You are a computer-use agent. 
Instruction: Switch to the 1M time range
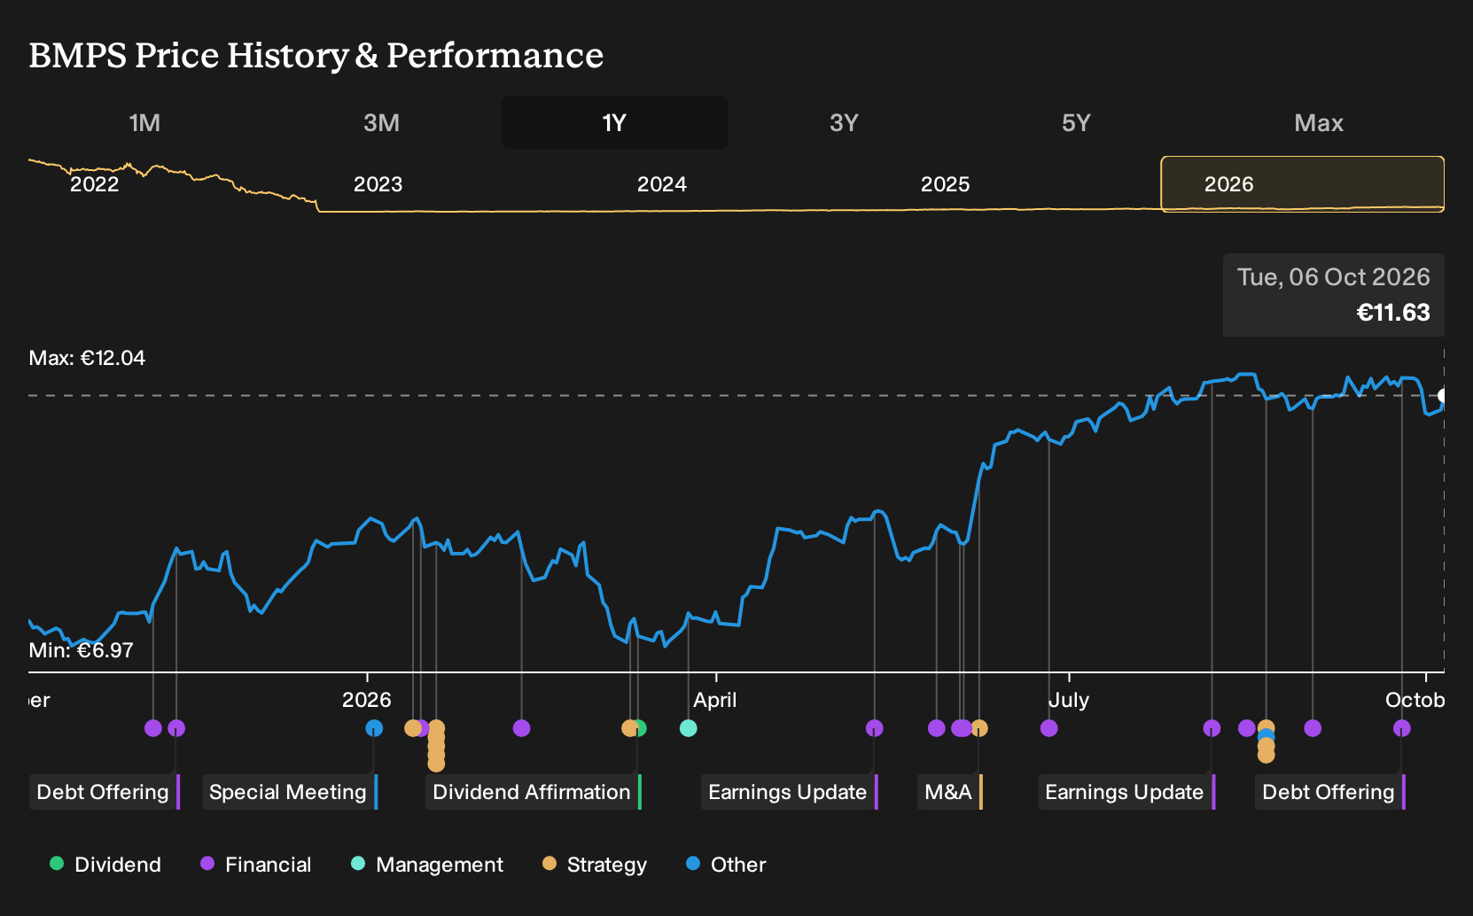pyautogui.click(x=144, y=122)
